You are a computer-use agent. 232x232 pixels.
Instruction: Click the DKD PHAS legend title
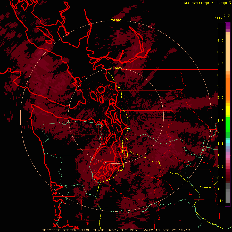tap(221, 16)
